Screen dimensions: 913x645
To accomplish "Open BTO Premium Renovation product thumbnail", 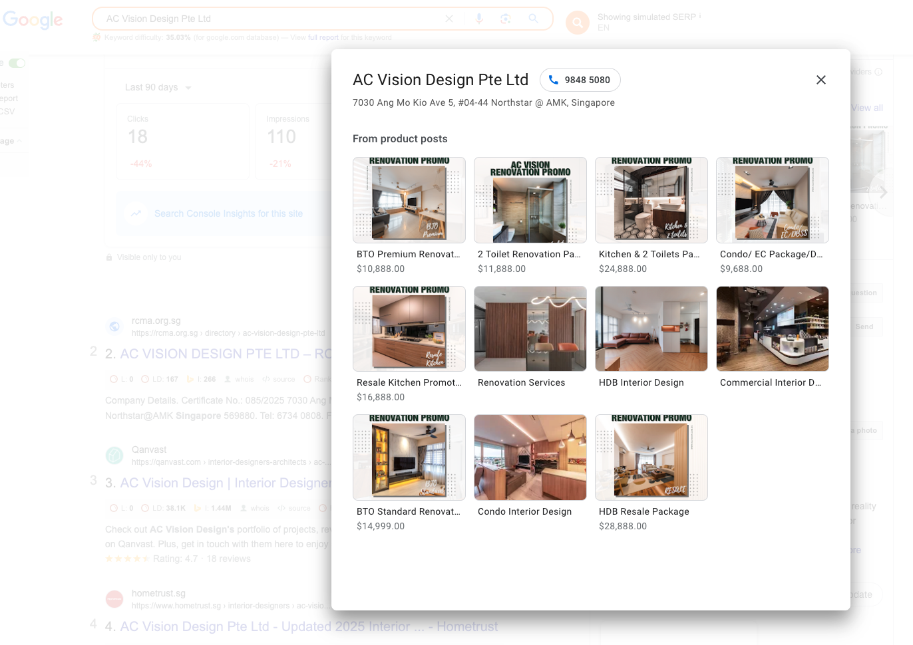I will tap(409, 200).
